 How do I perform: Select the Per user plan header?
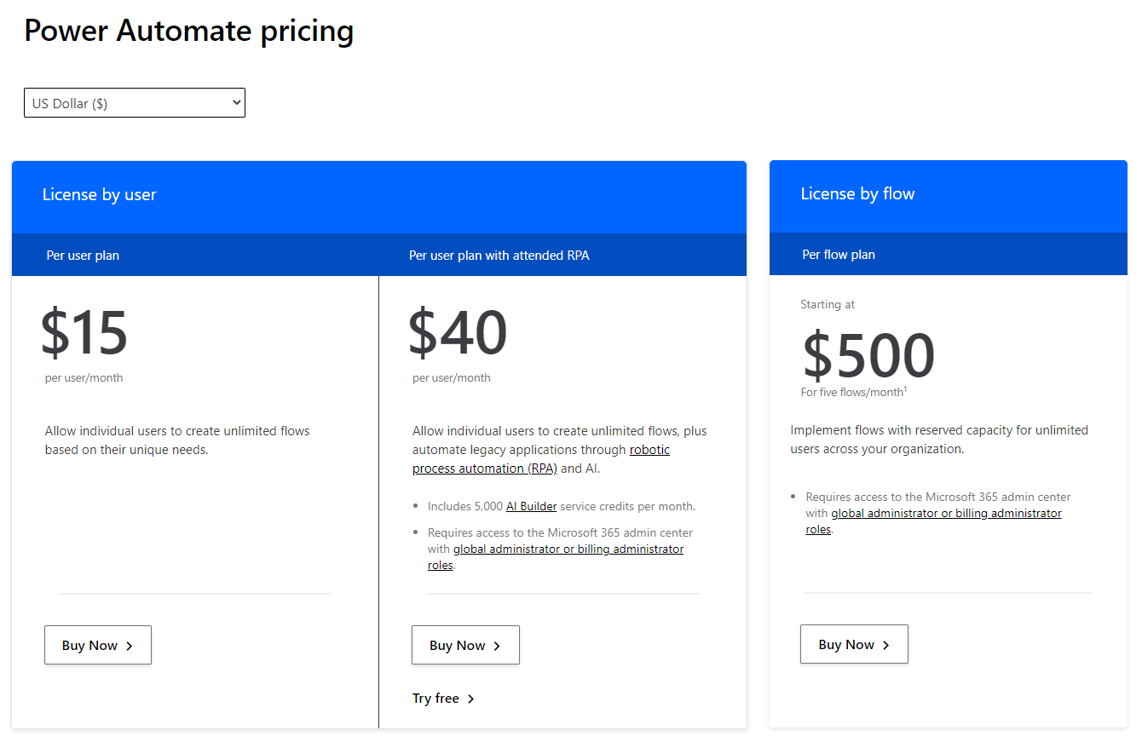[x=83, y=256]
